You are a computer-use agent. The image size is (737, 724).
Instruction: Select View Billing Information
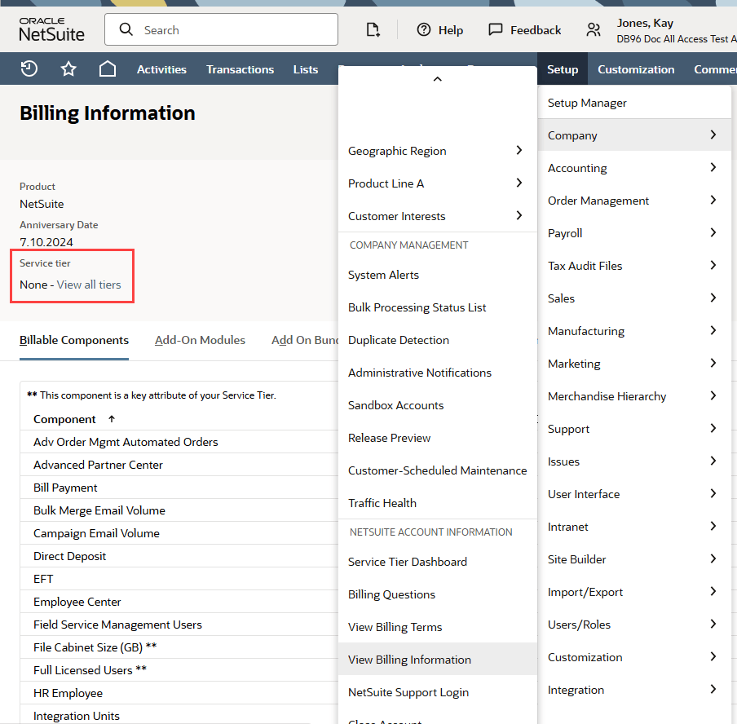[437, 660]
